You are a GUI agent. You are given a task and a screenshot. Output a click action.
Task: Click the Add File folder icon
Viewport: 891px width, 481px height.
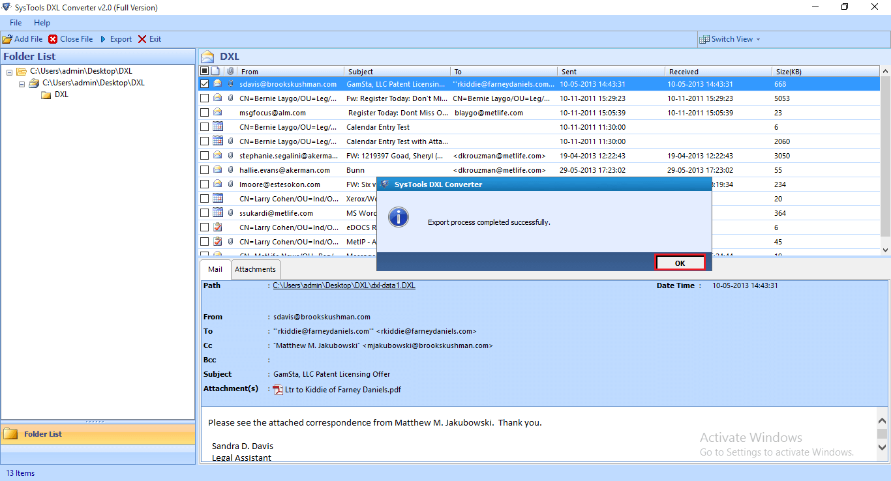coord(7,39)
